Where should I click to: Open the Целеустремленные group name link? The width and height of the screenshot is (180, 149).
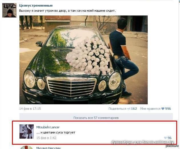36,5
